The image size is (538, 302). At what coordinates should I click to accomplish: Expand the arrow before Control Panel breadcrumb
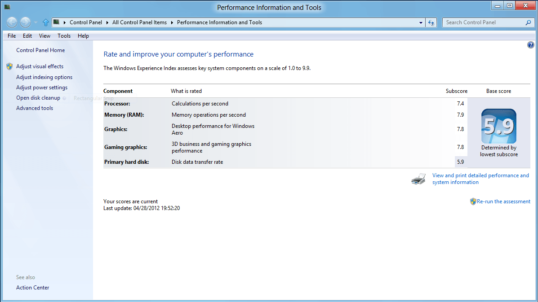point(65,22)
